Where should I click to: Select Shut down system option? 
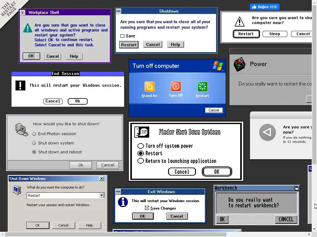(34, 143)
